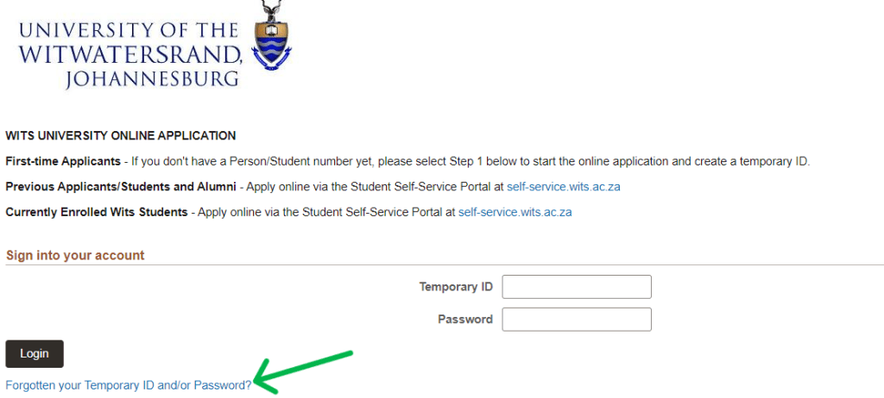884x398 pixels.
Task: Click the Password field label
Action: click(465, 320)
